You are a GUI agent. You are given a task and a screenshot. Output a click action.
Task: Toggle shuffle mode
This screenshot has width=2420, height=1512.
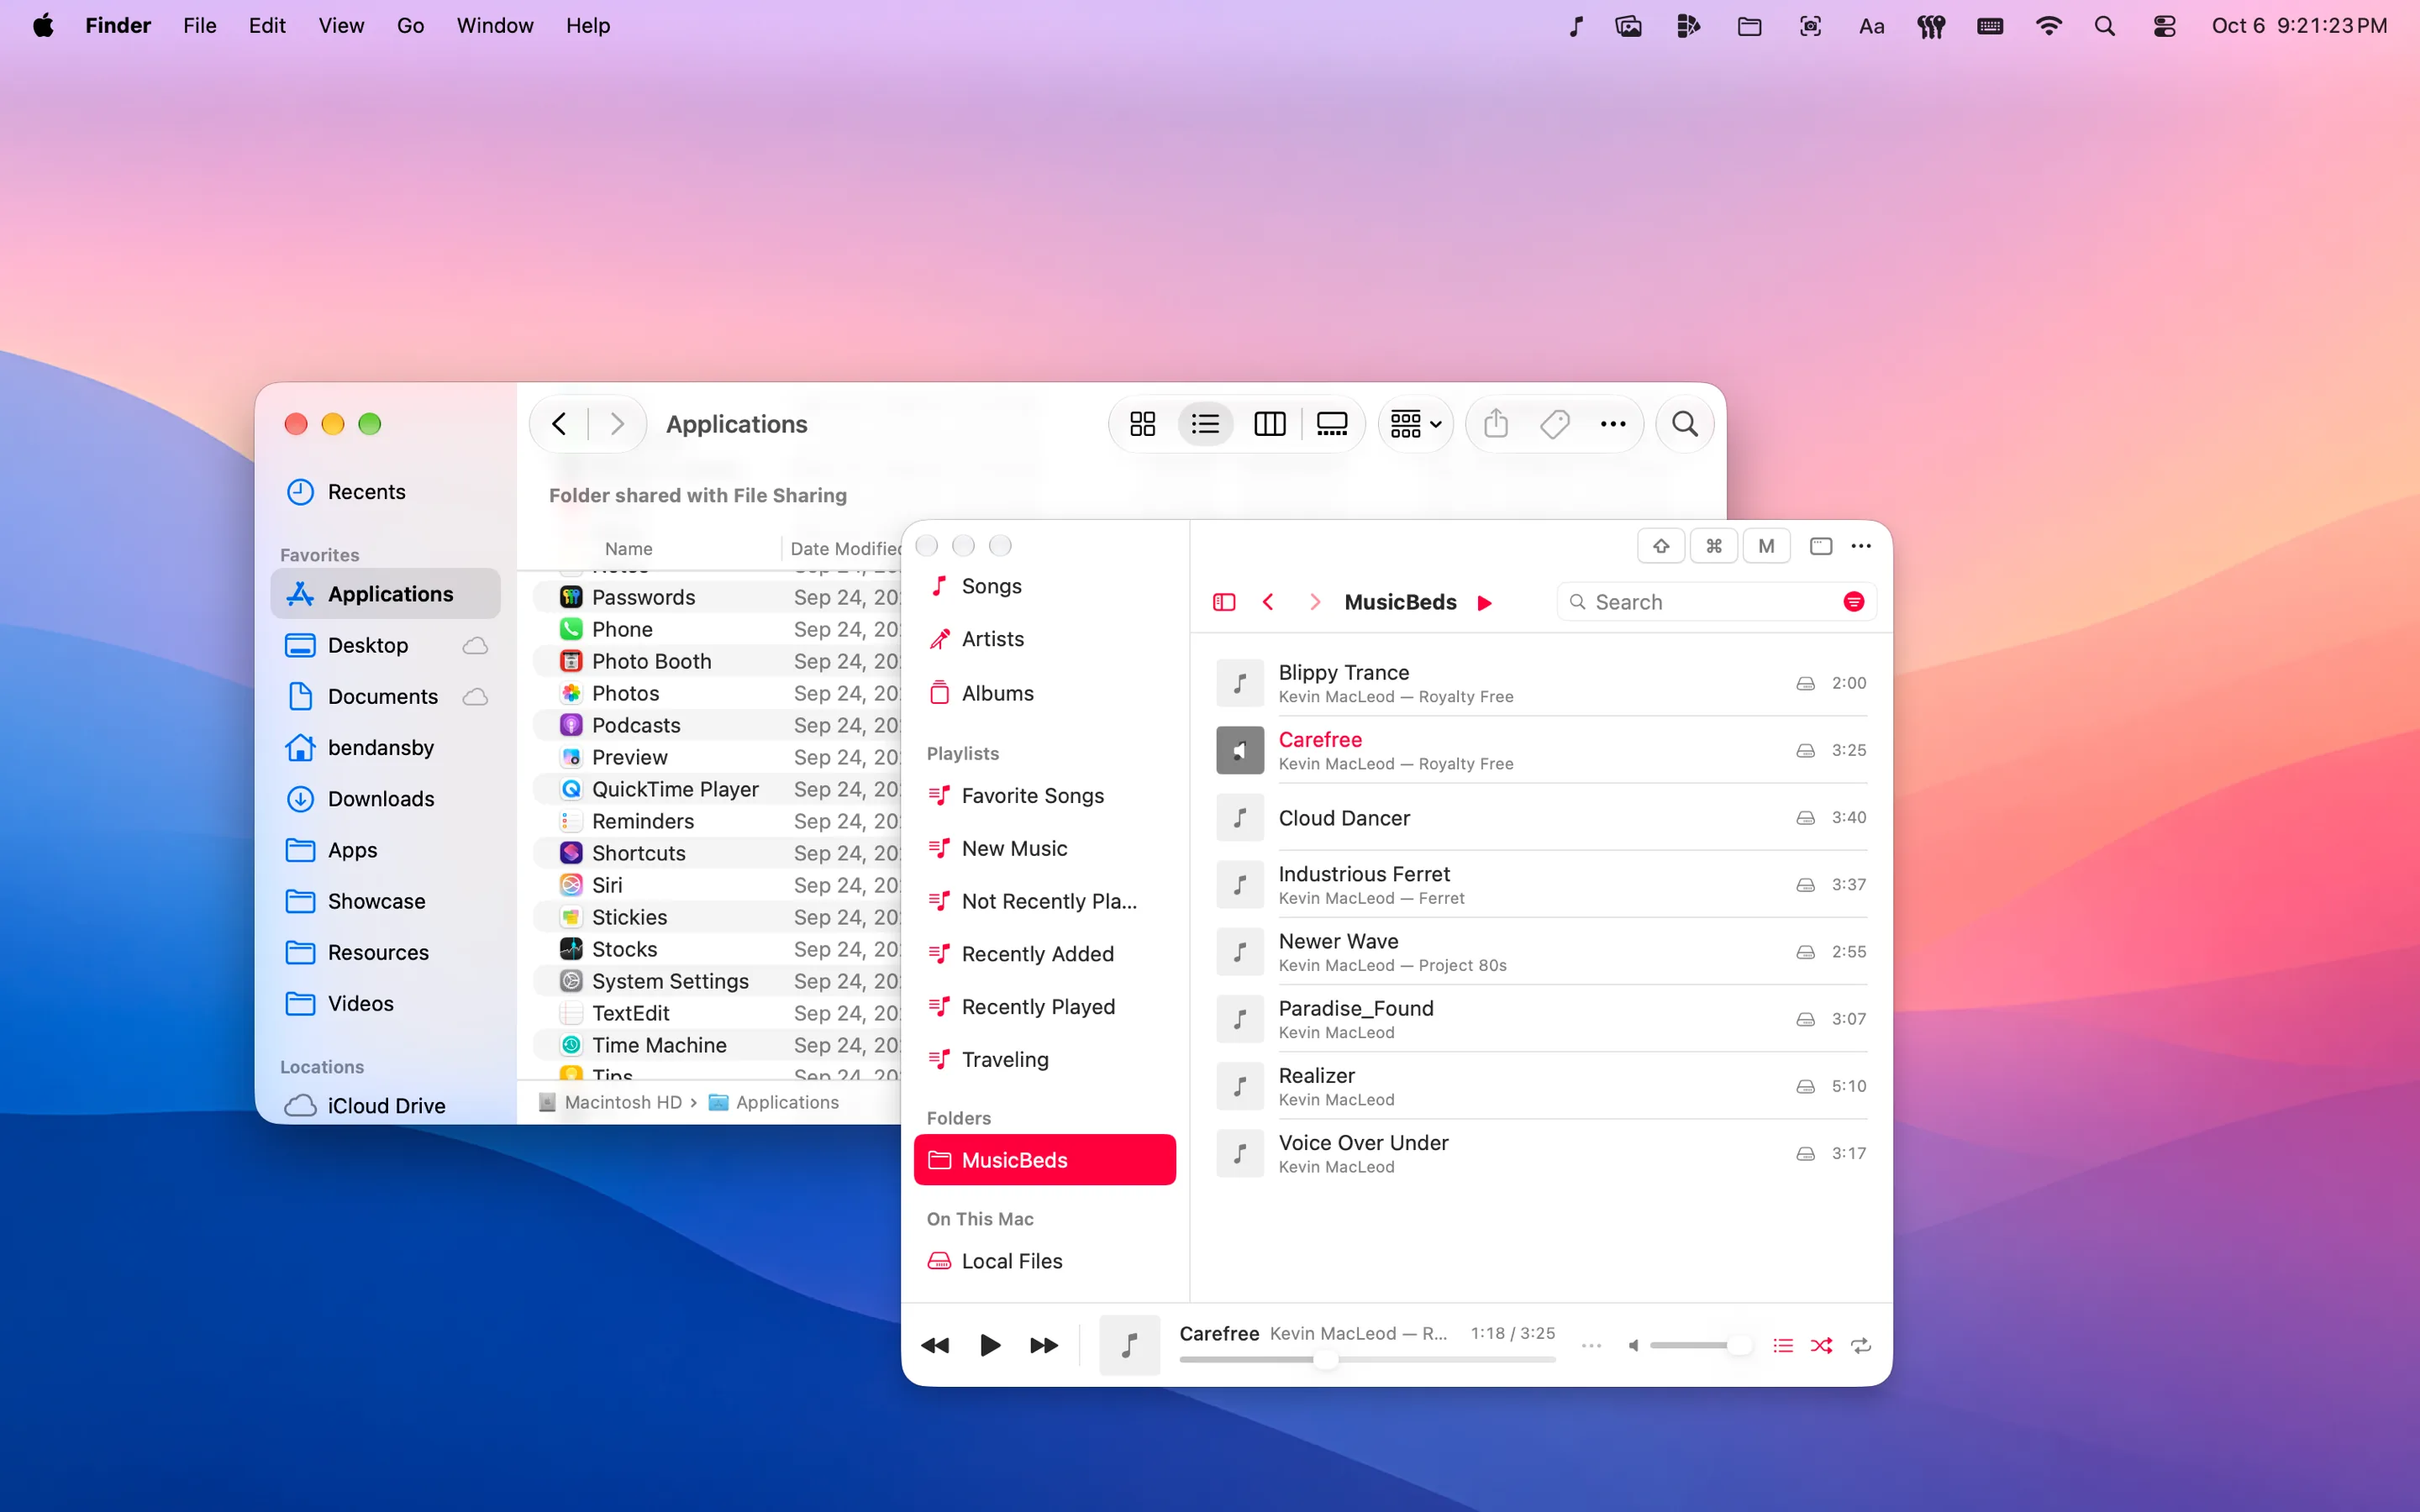tap(1821, 1346)
